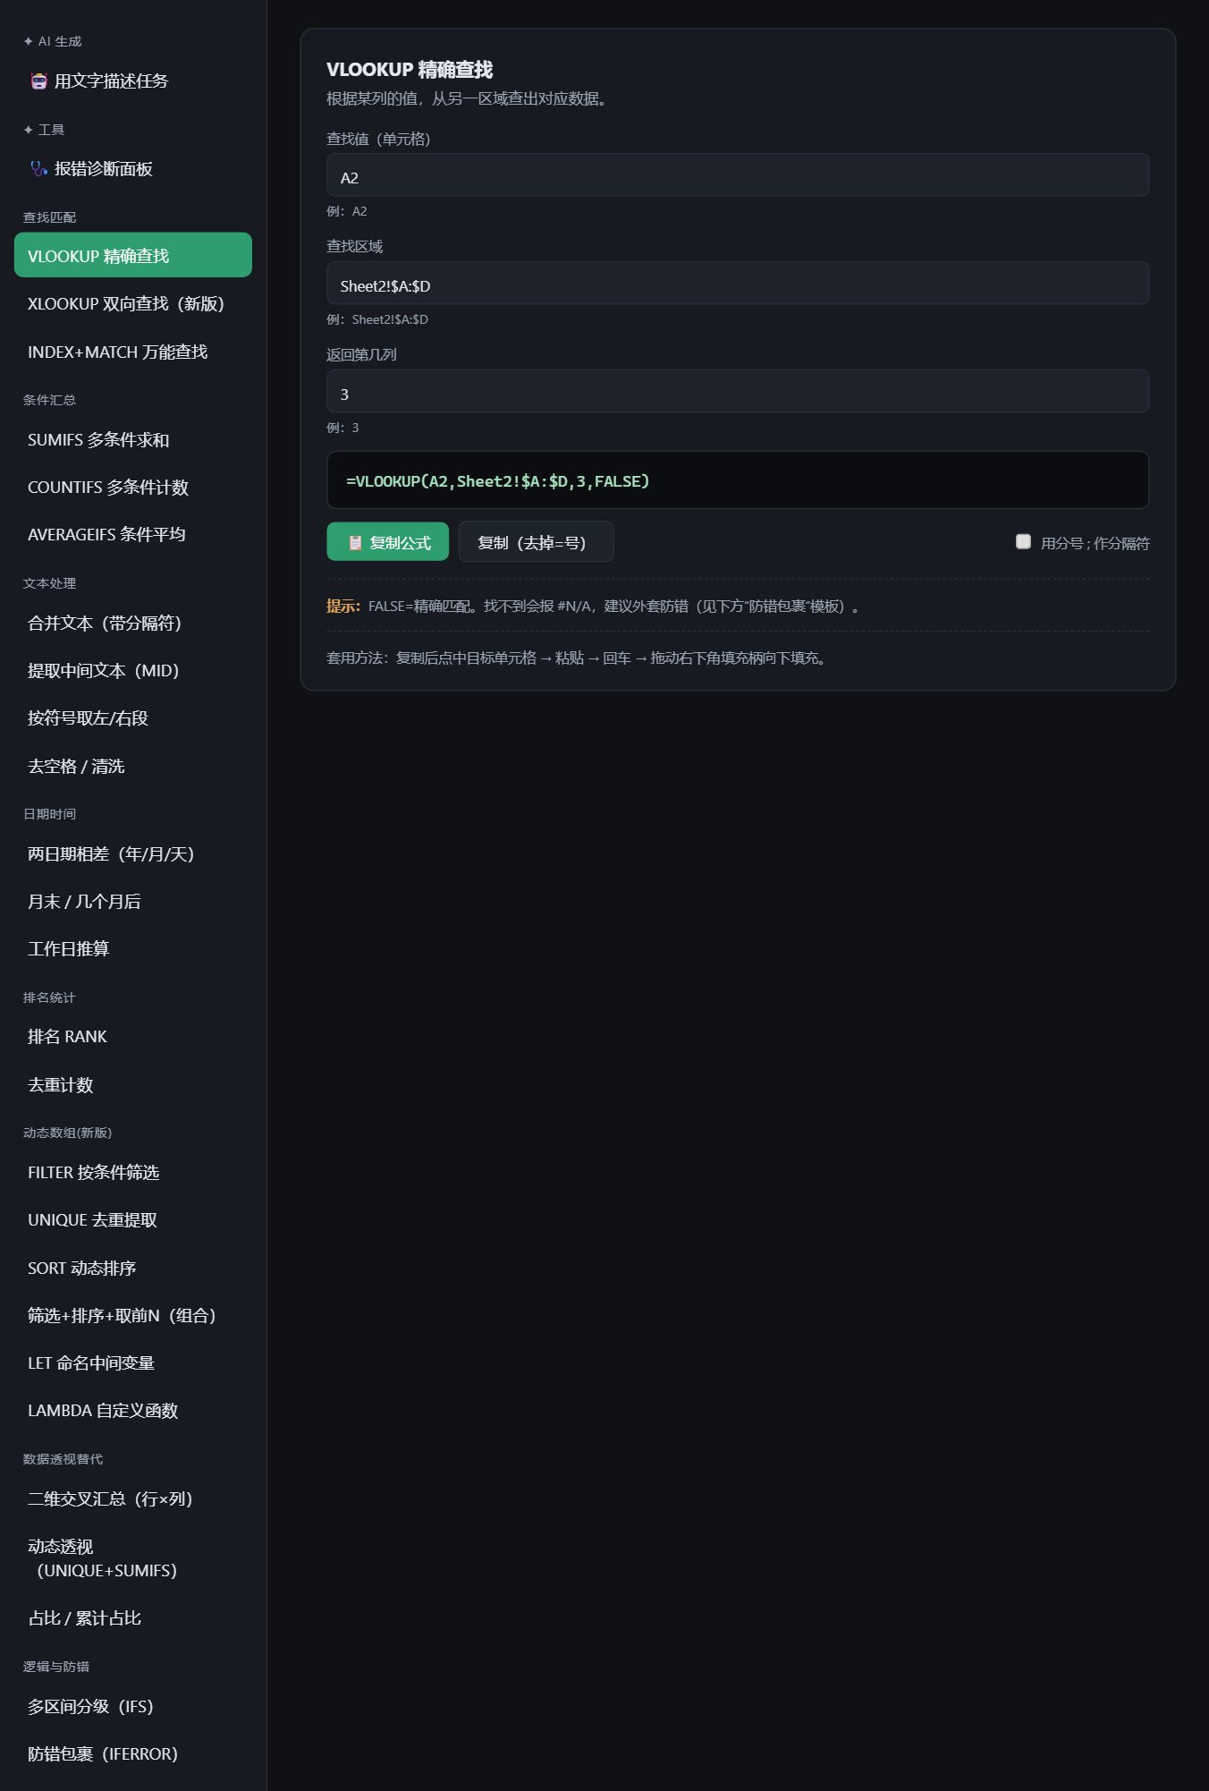This screenshot has height=1791, width=1209.
Task: Click the 返回第几列 input field
Action: [x=738, y=392]
